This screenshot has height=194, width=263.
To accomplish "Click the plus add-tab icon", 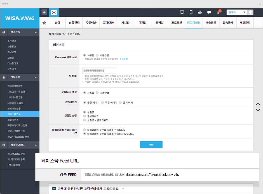I will pos(44,12).
